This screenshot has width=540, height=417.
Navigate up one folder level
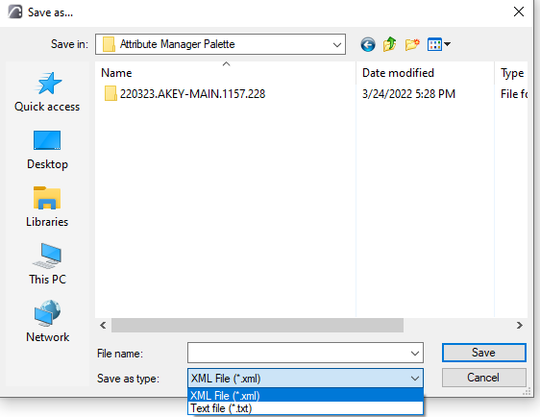390,44
